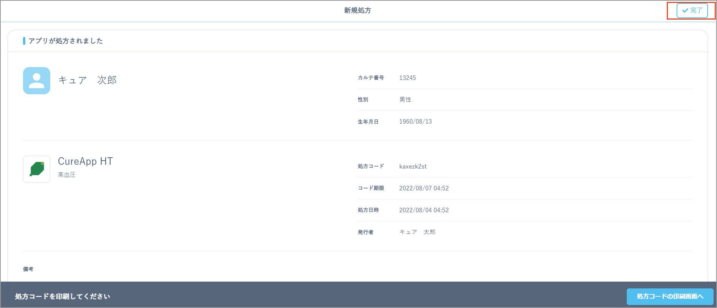Click the 処方日時 label
717x308 pixels.
click(368, 210)
